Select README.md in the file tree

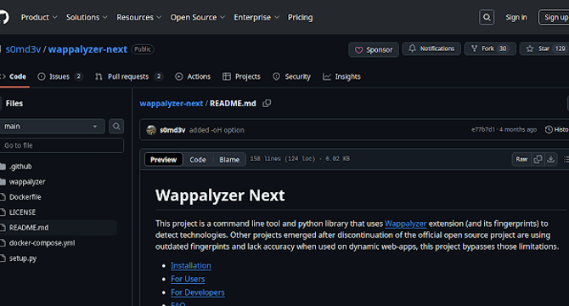29,228
